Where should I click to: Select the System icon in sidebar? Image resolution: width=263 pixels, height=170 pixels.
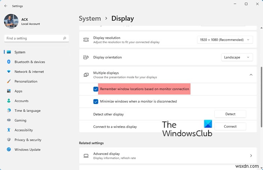[x=9, y=52]
